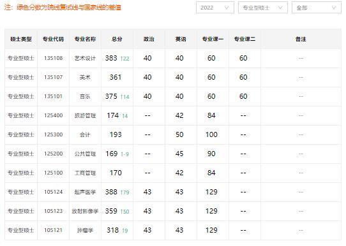Screen dimensions: 346x246
Task: Click the 专业课二 column header
Action: coord(244,40)
